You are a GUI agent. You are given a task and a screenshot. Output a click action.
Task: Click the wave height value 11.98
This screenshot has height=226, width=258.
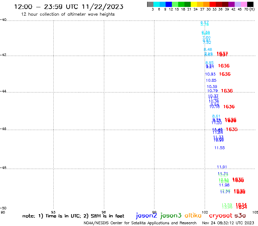pyautogui.click(x=224, y=185)
